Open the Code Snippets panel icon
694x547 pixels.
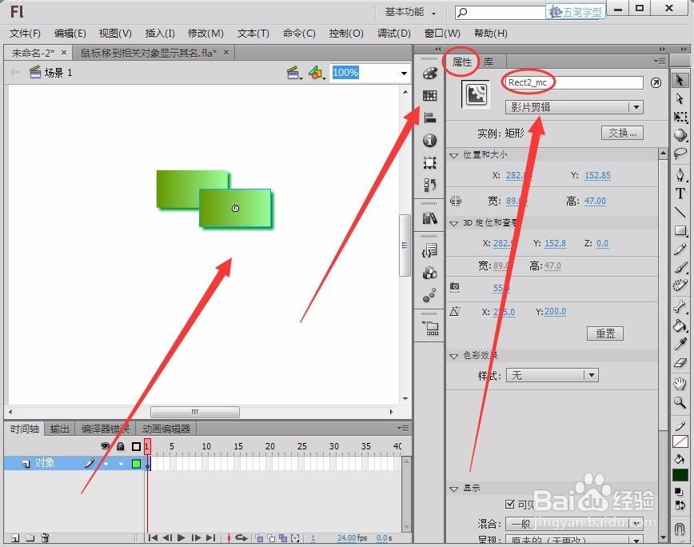pos(429,251)
